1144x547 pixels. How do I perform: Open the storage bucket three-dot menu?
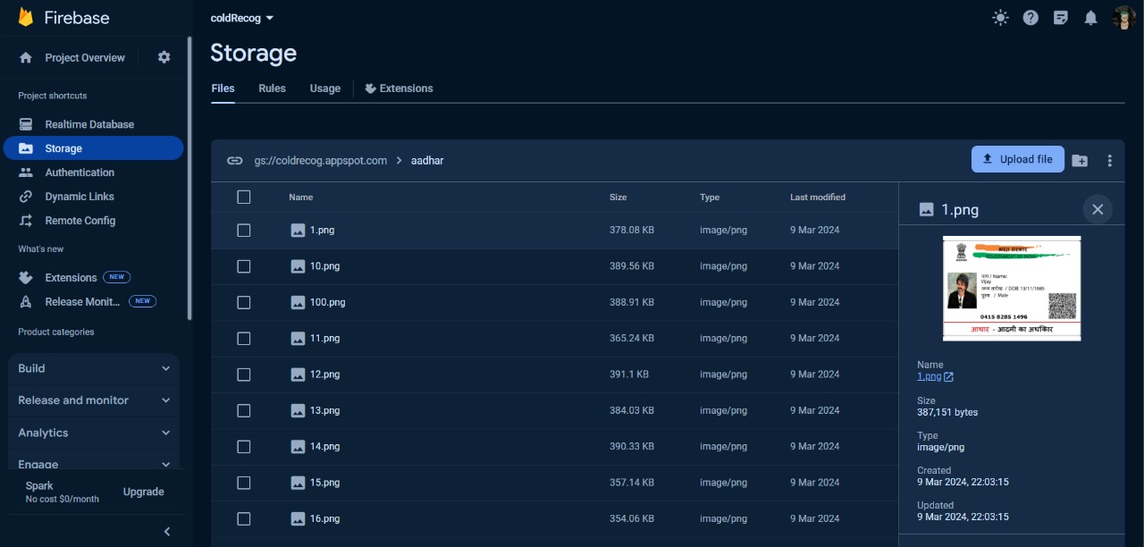point(1110,161)
